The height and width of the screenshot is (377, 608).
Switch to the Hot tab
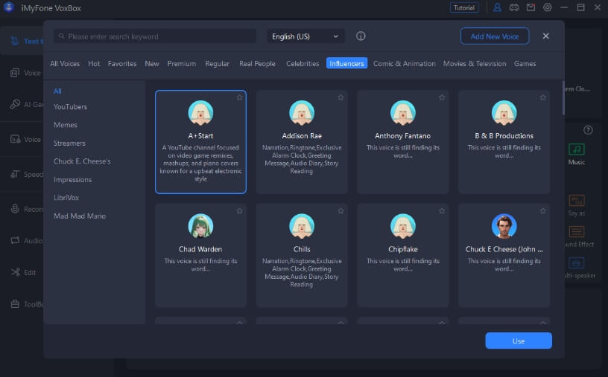coord(94,63)
